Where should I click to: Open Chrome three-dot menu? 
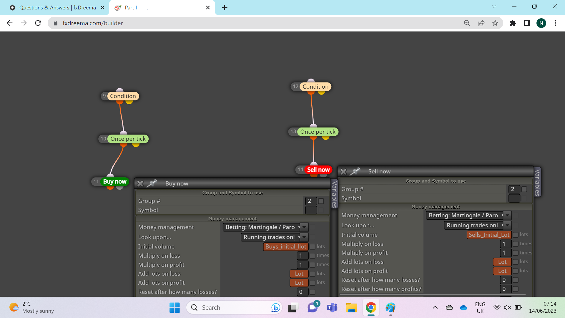click(555, 23)
